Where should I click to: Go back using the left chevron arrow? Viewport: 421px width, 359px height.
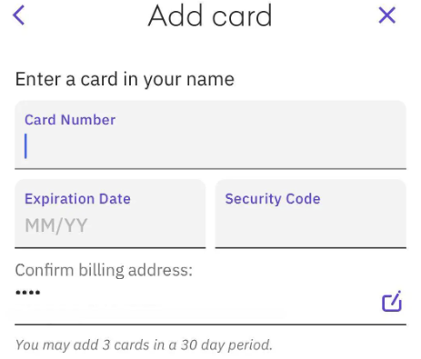click(x=18, y=15)
